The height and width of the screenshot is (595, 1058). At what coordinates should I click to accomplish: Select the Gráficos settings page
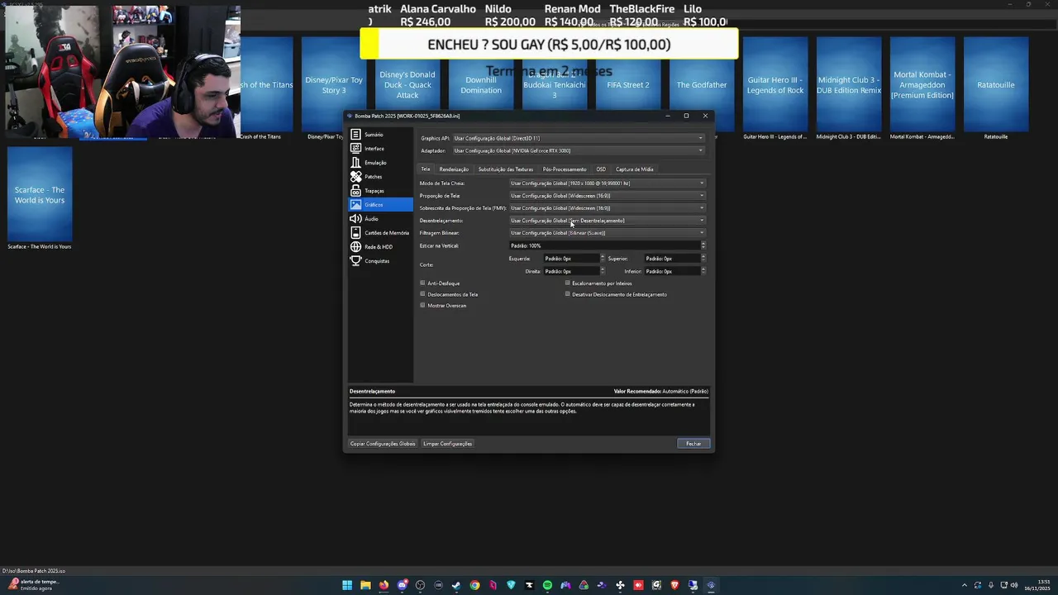pos(380,205)
